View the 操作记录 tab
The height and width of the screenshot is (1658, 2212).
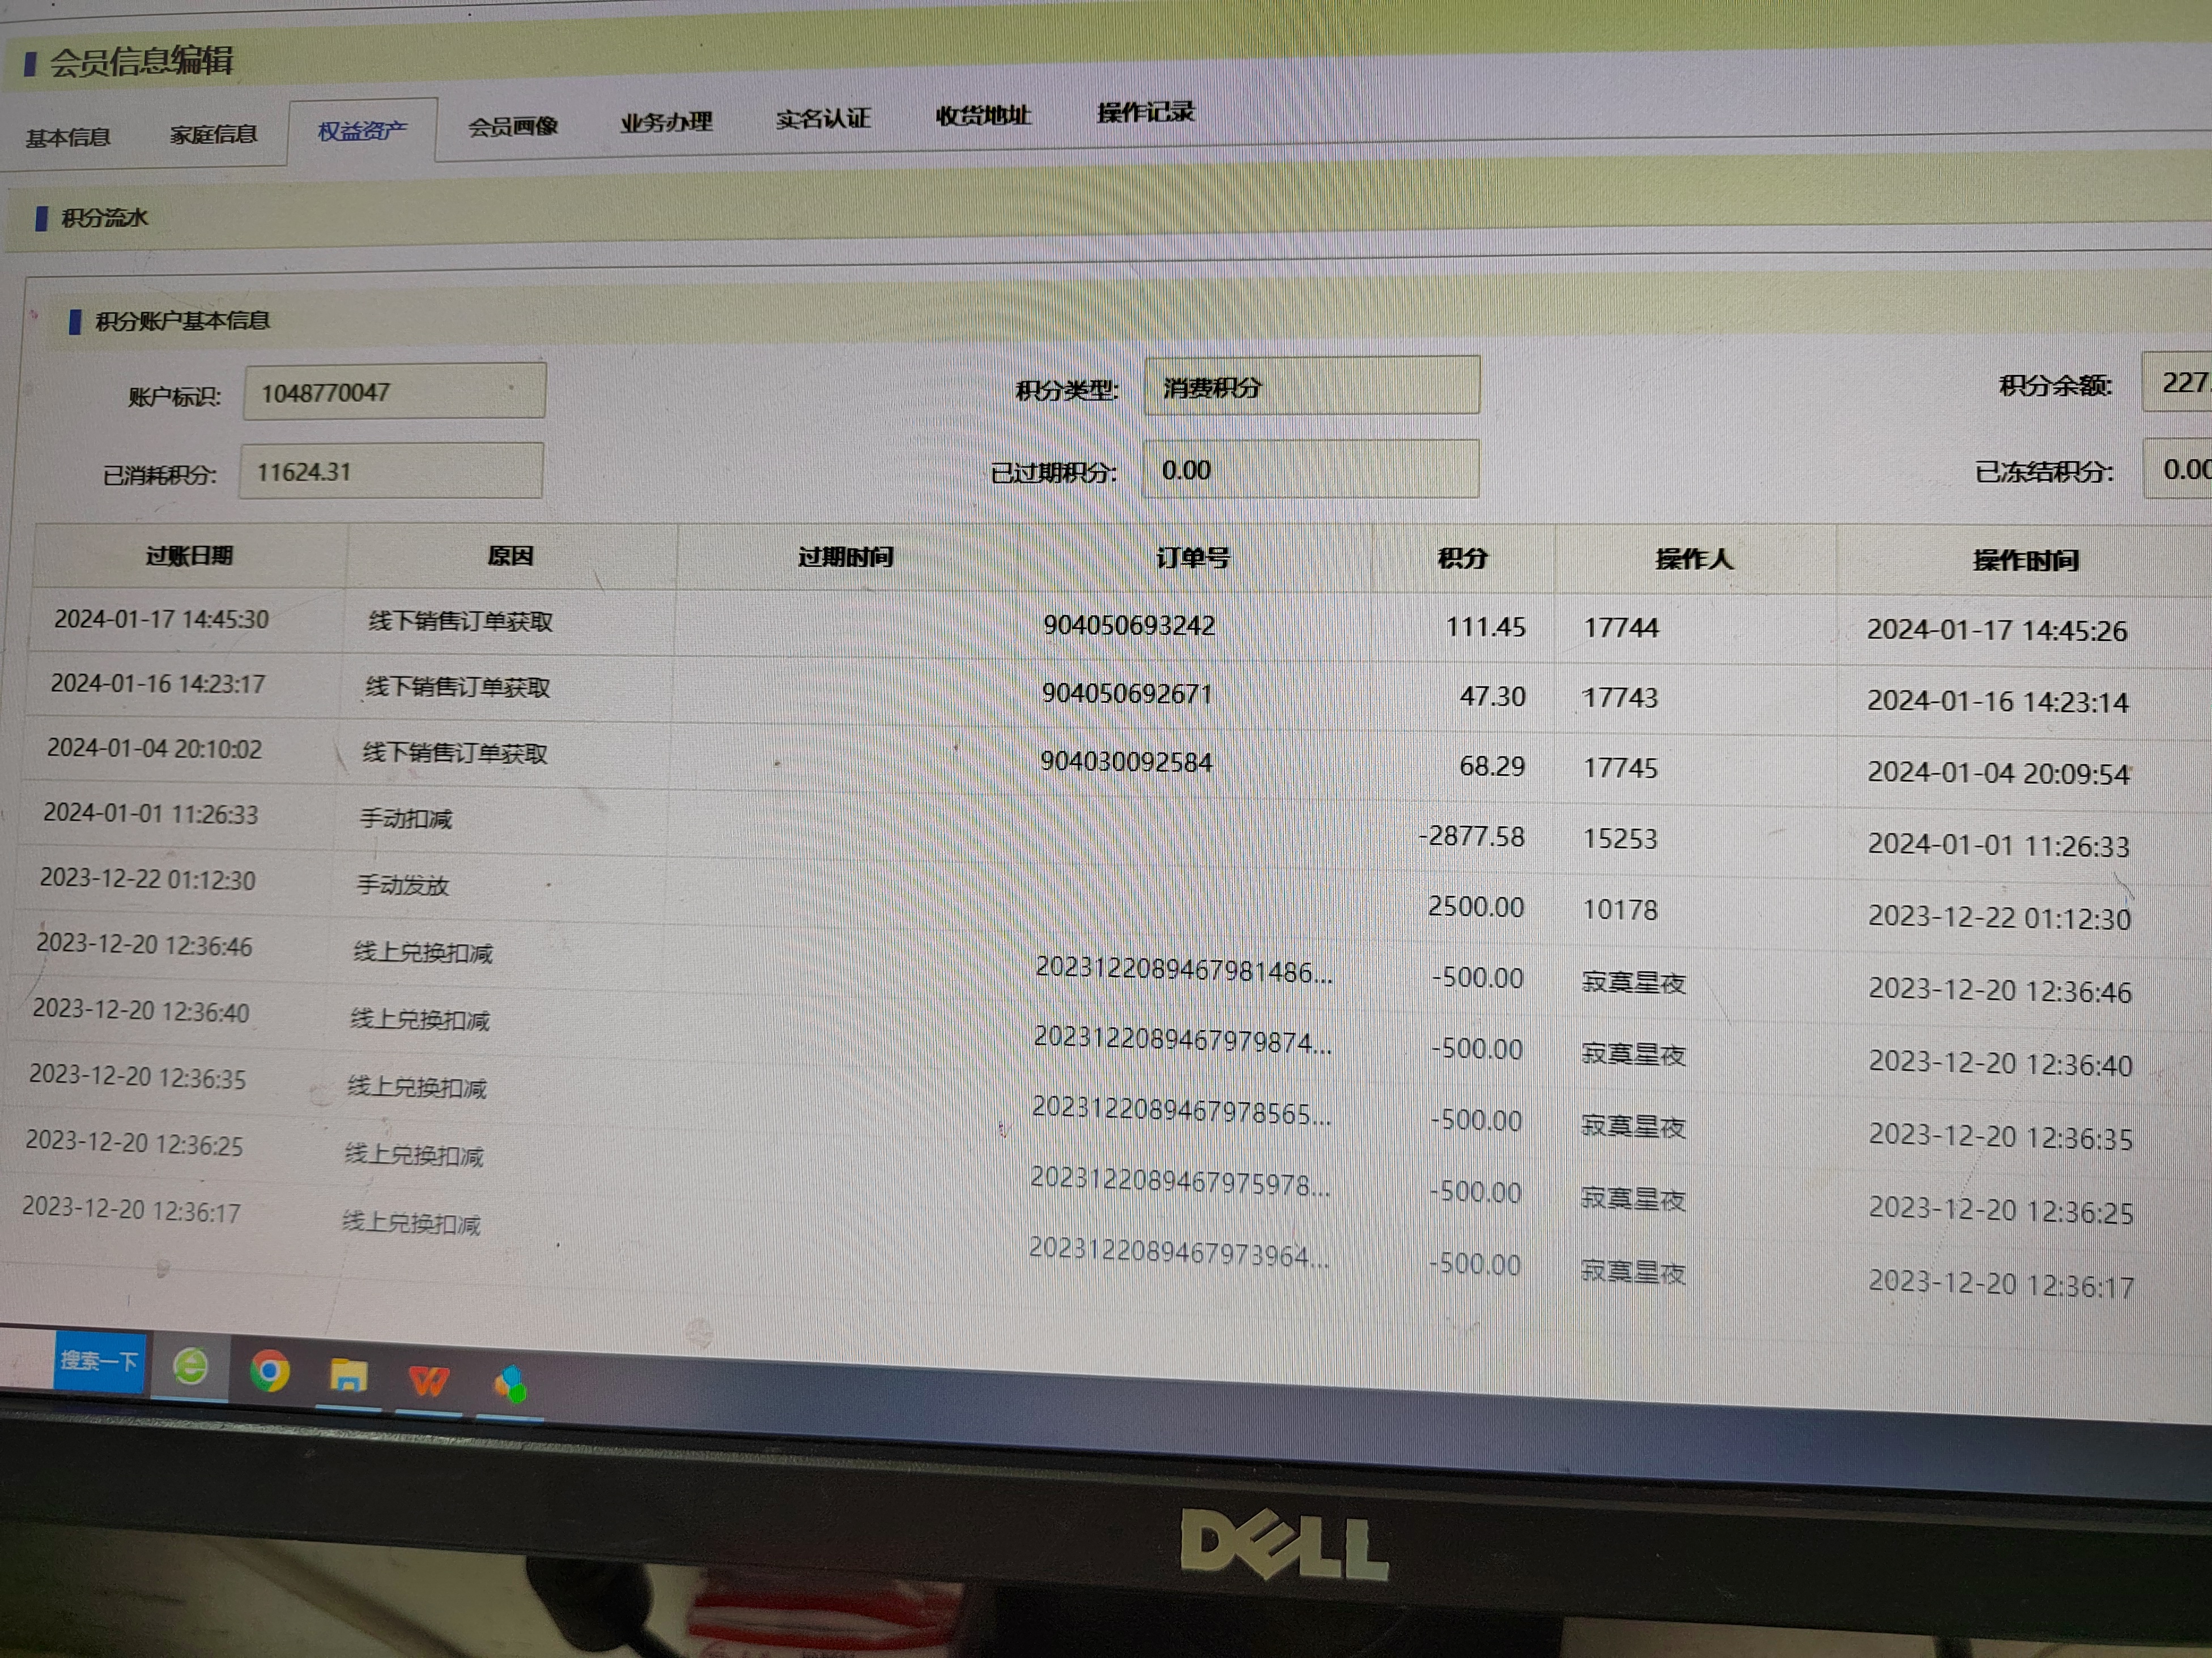coord(1145,112)
